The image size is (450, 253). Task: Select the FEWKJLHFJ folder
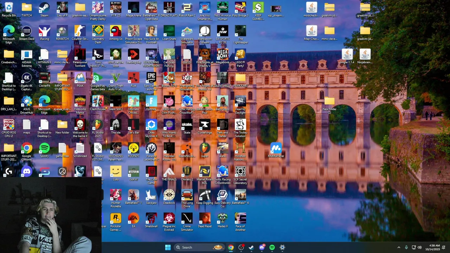coord(240,80)
